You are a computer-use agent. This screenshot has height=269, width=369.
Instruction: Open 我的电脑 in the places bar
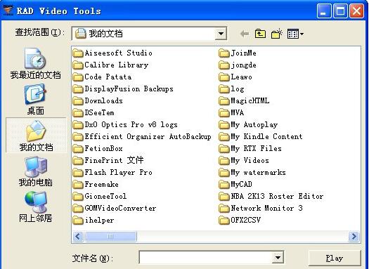(36, 171)
